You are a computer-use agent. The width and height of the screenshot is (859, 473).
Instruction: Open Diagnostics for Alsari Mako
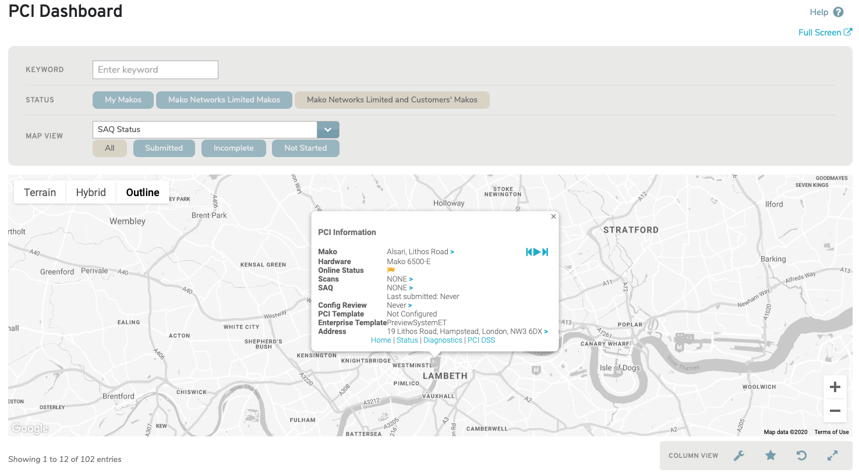pyautogui.click(x=443, y=340)
